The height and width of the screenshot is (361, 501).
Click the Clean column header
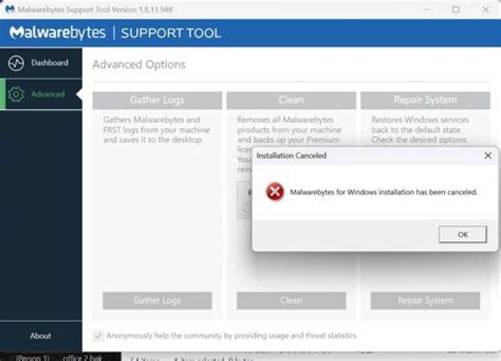[x=291, y=100]
